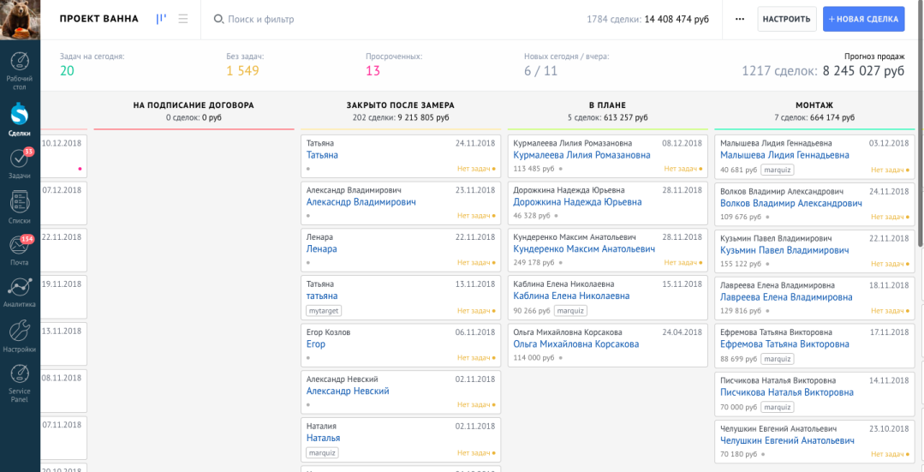Click the Проект Ванна pipeline title
924x472 pixels.
click(x=99, y=19)
